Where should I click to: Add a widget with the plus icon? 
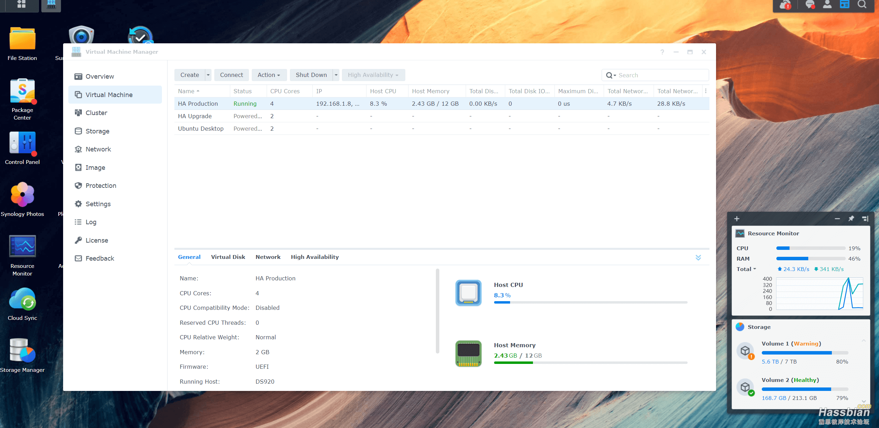click(x=737, y=219)
